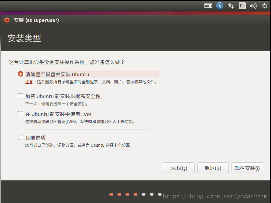Click the 退出(Q) button
The width and height of the screenshot is (271, 203).
tap(179, 168)
